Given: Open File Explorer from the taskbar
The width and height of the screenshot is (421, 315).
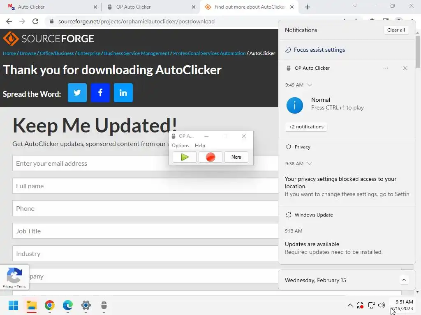Looking at the screenshot, I should (x=32, y=305).
